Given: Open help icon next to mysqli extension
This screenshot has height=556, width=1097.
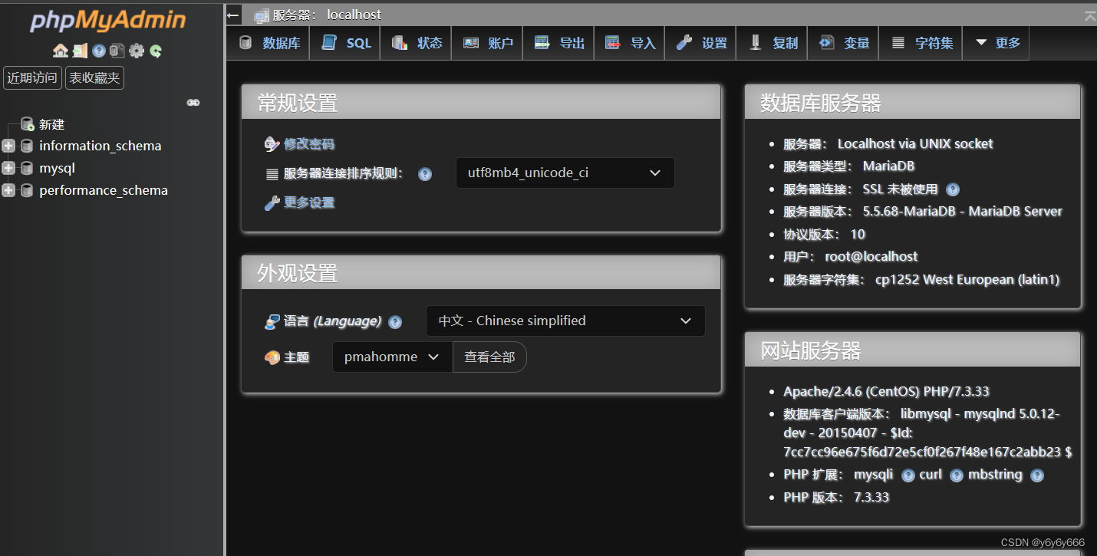Looking at the screenshot, I should coord(908,475).
